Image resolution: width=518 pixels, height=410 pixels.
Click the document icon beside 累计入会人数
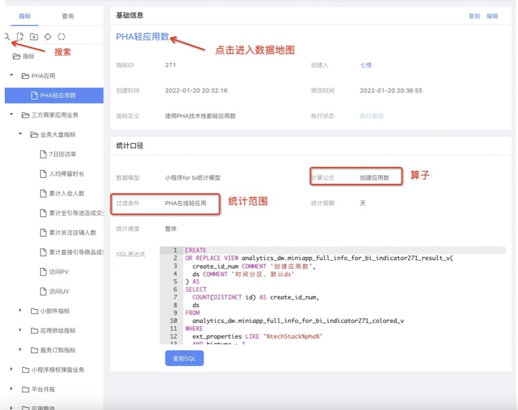[43, 193]
